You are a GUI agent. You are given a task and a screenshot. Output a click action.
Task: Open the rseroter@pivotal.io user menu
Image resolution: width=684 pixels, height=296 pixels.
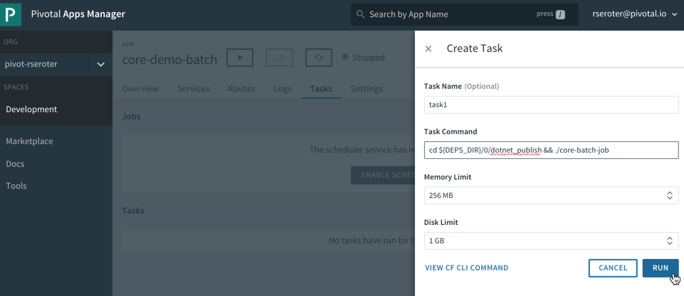click(633, 14)
